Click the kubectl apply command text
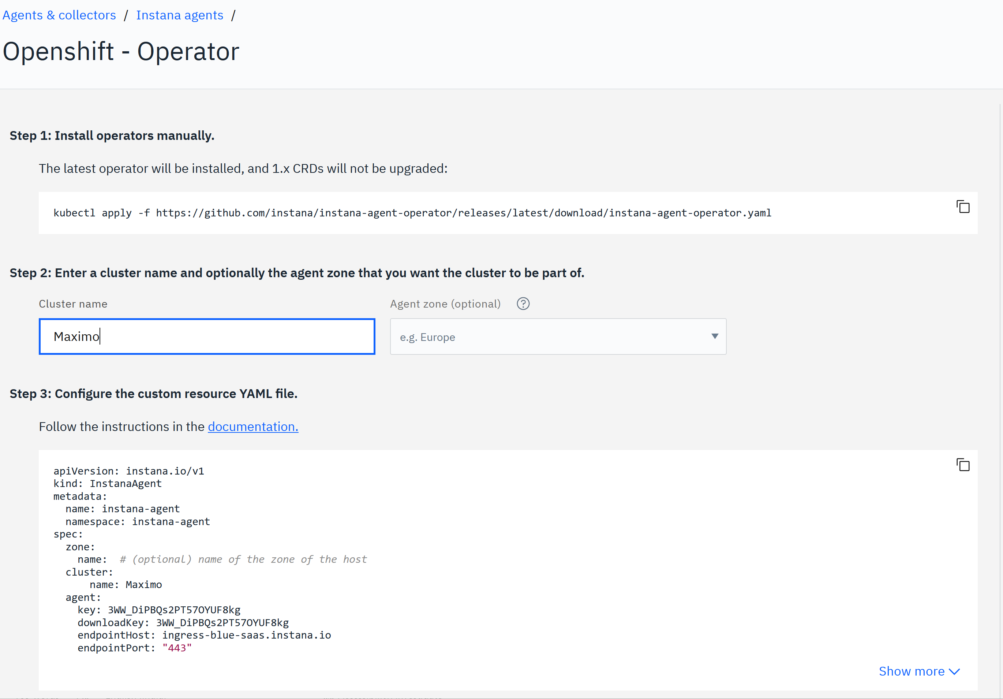 [412, 213]
